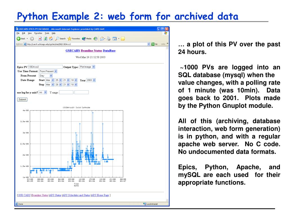Open the View menu

(30, 33)
